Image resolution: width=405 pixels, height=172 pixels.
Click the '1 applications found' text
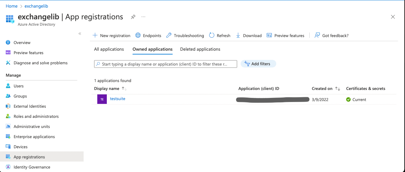(113, 81)
